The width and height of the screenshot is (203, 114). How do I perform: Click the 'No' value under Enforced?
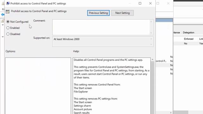[x=186, y=44]
